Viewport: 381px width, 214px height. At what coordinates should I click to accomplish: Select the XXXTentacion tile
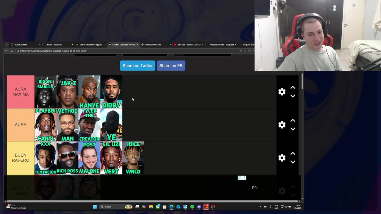[45, 158]
